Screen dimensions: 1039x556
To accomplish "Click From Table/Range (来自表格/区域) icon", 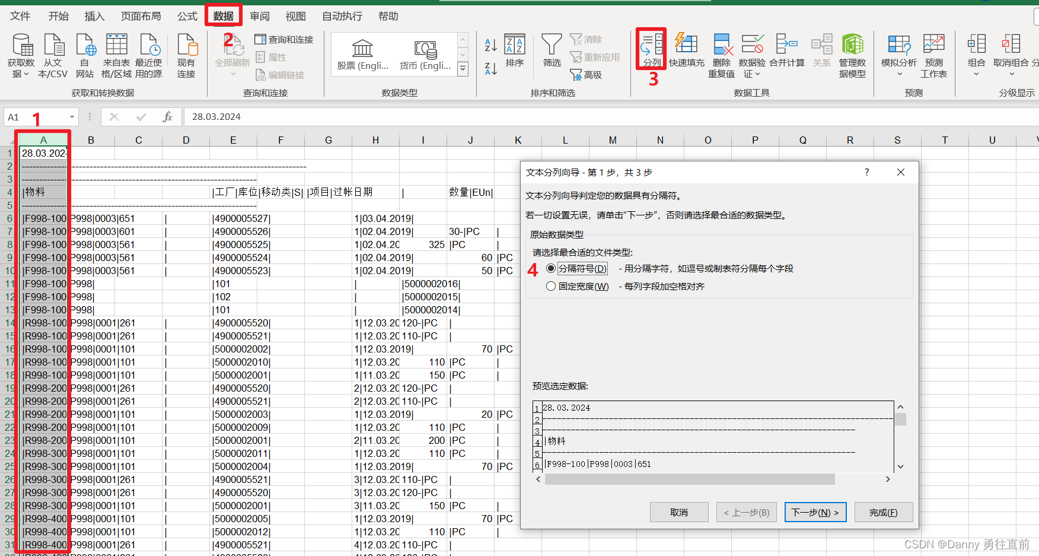I will click(117, 45).
